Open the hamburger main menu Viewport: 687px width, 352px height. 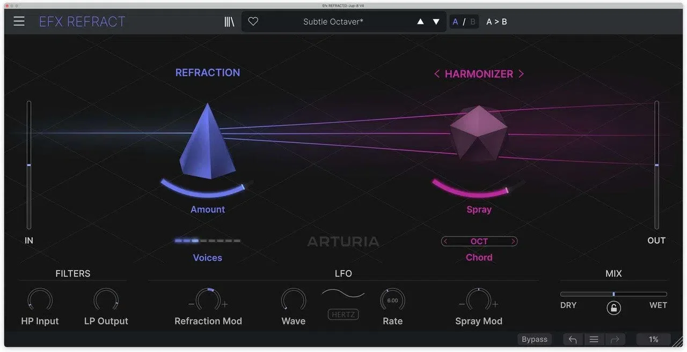point(19,21)
